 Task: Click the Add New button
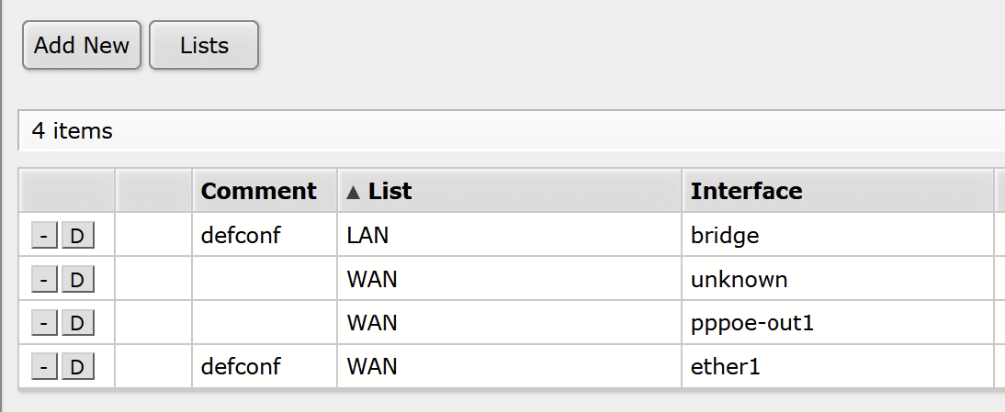pos(82,46)
